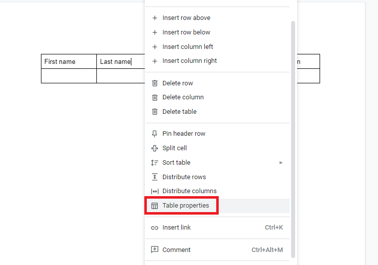Screen dimensions: 378x265
Task: Click the trash icon next to Delete row
Action: coord(155,83)
